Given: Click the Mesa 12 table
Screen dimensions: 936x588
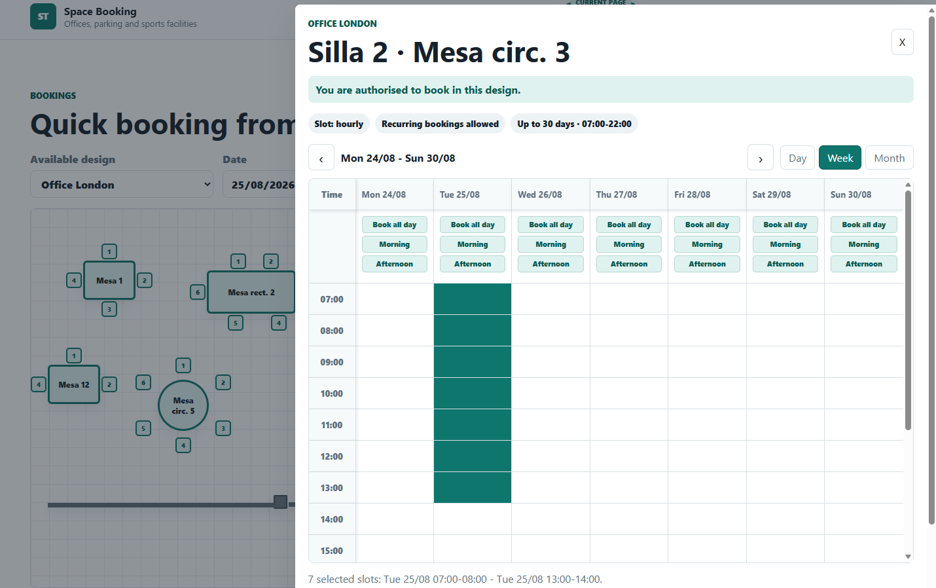Looking at the screenshot, I should point(74,384).
